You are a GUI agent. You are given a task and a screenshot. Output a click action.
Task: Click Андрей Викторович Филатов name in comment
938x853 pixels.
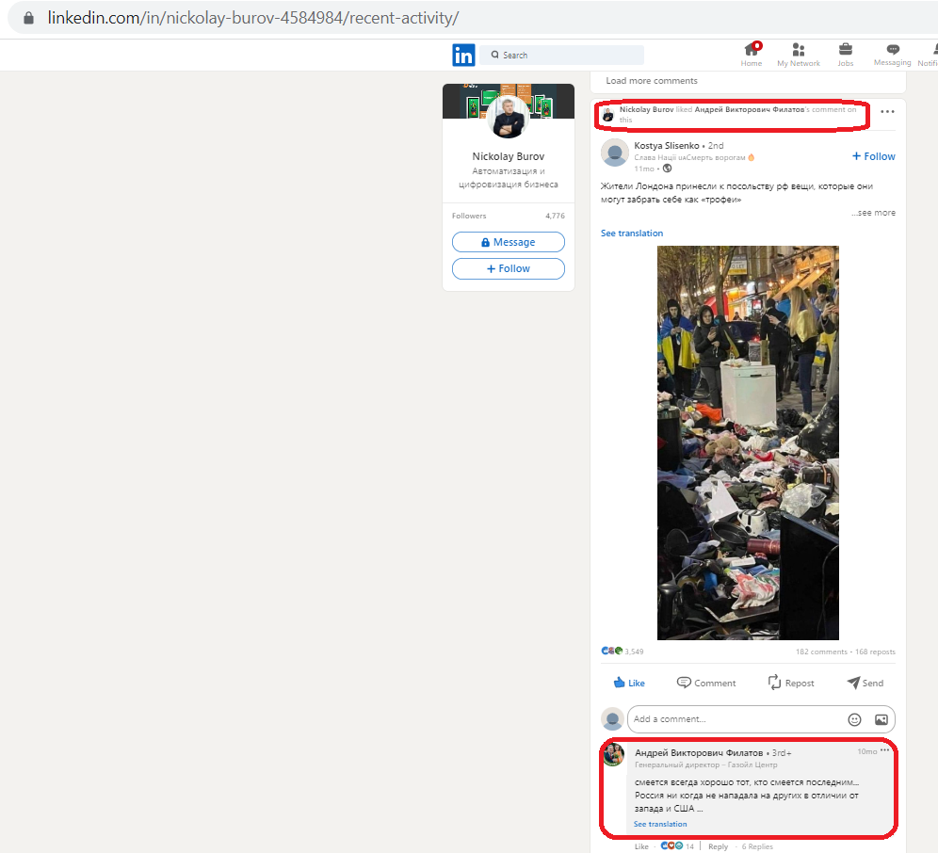coord(699,752)
